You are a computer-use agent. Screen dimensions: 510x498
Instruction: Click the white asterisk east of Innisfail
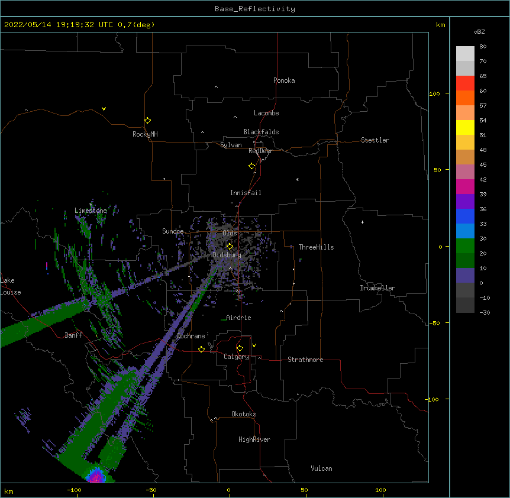(297, 179)
